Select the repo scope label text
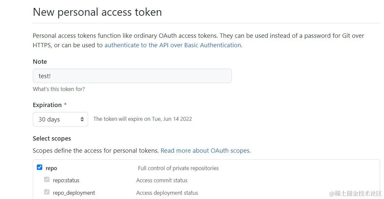This screenshot has width=384, height=199. click(x=51, y=168)
